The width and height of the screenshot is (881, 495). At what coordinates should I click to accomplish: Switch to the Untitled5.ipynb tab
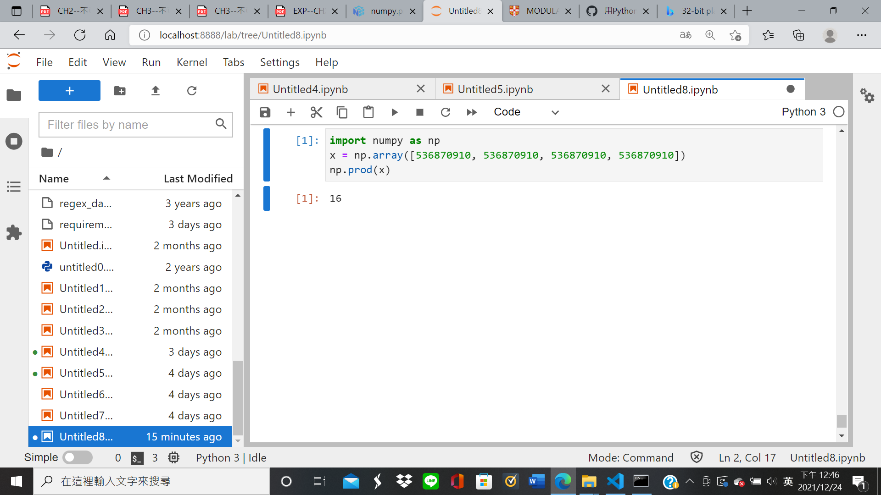(x=496, y=89)
